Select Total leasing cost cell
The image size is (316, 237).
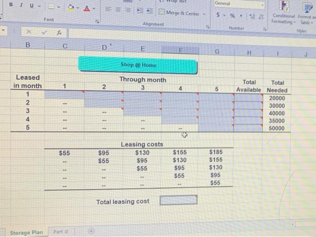click(179, 200)
